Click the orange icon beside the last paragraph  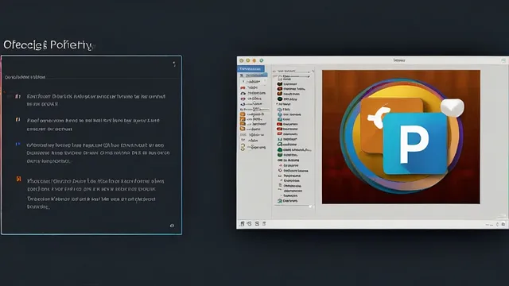coord(18,179)
